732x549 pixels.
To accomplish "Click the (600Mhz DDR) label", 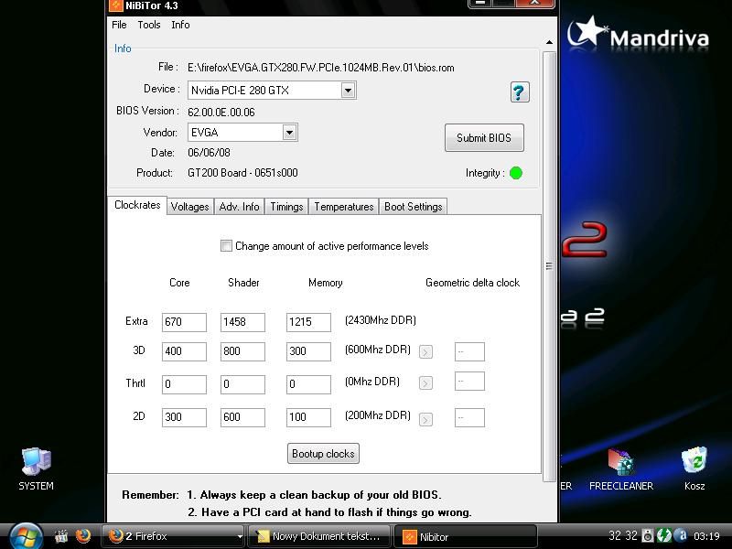I will click(378, 350).
